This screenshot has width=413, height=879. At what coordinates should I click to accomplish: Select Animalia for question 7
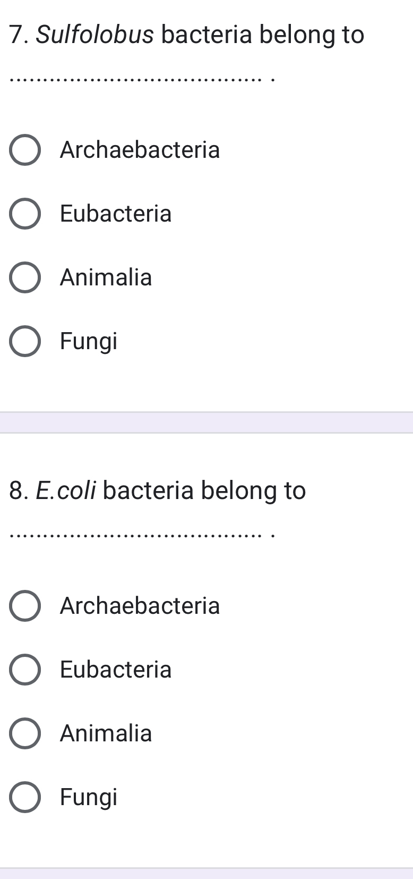(25, 277)
